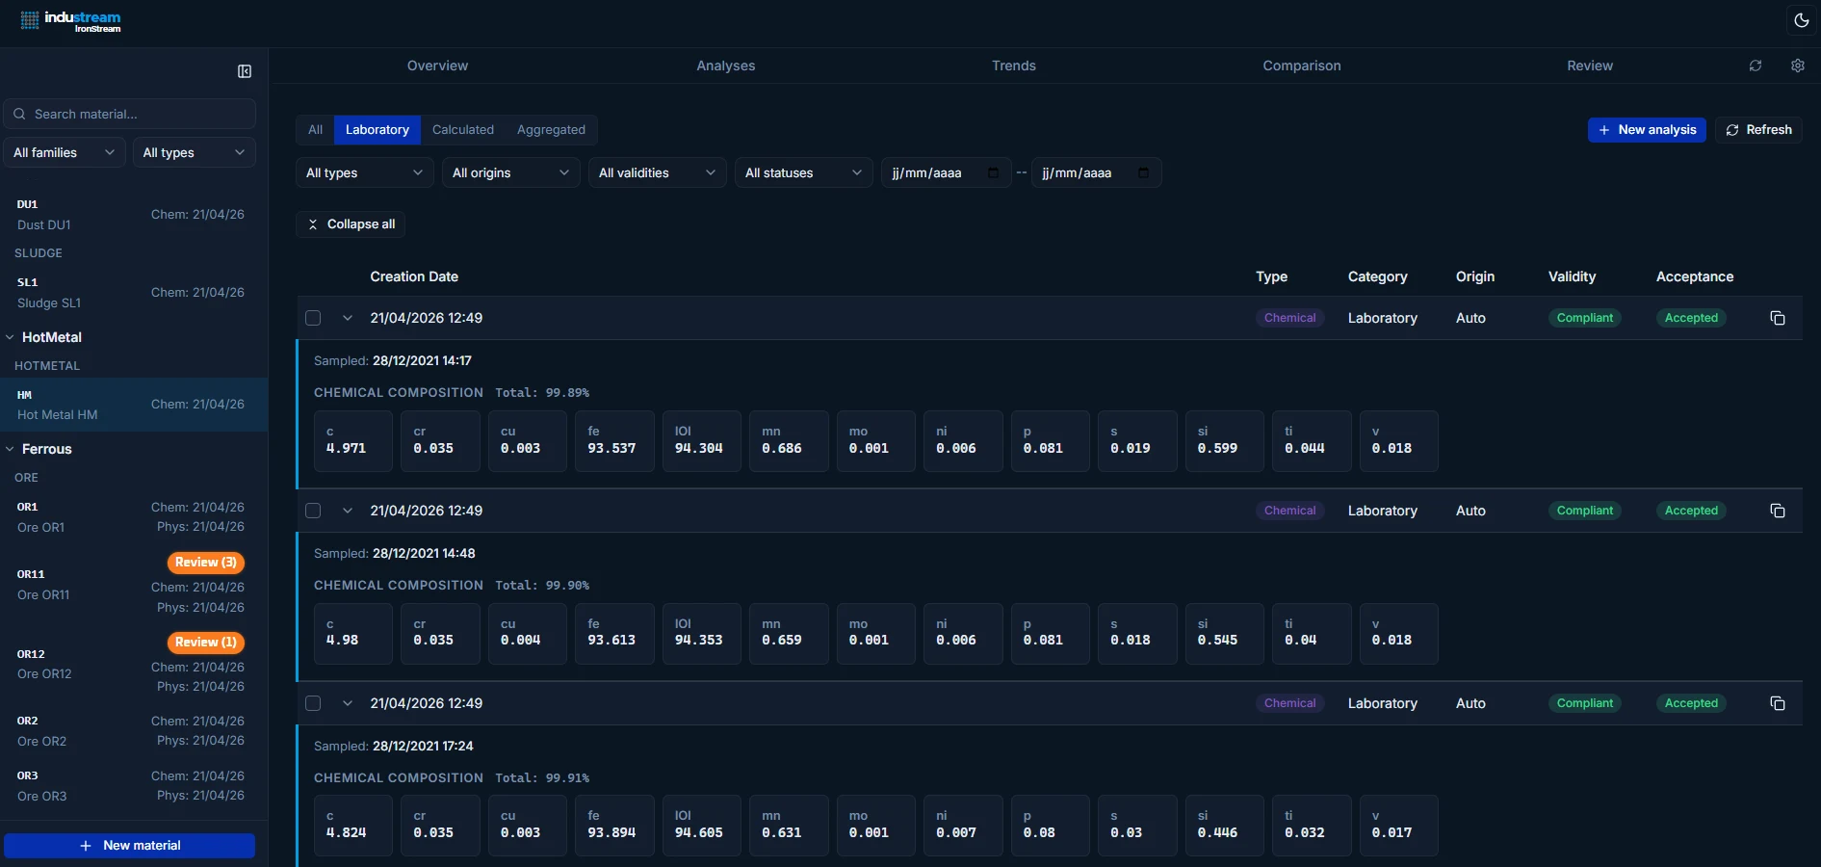Select the Calculated filter tab
This screenshot has height=867, width=1821.
click(x=462, y=130)
